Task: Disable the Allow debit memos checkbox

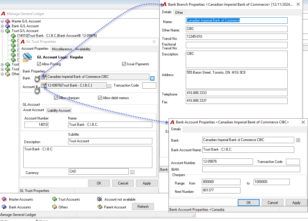Action: point(100,98)
